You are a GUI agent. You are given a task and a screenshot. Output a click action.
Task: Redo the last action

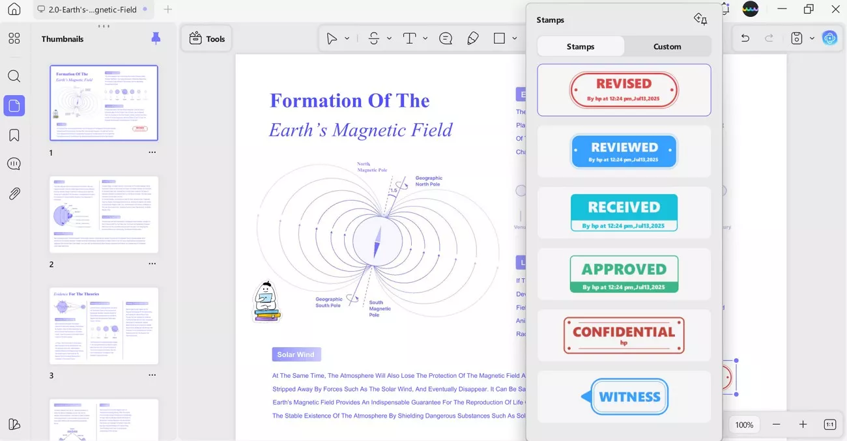pyautogui.click(x=769, y=38)
